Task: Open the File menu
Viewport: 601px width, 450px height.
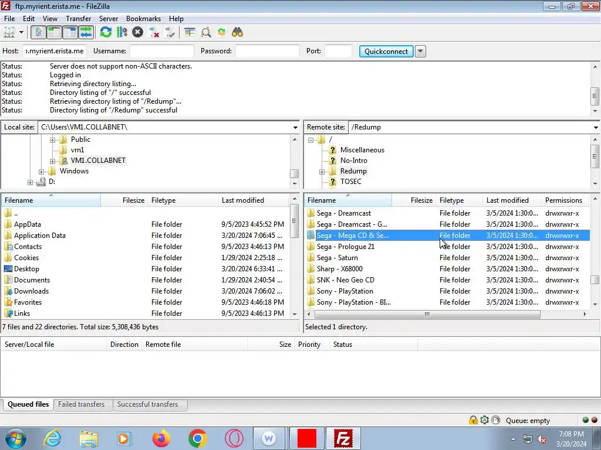Action: pos(9,19)
